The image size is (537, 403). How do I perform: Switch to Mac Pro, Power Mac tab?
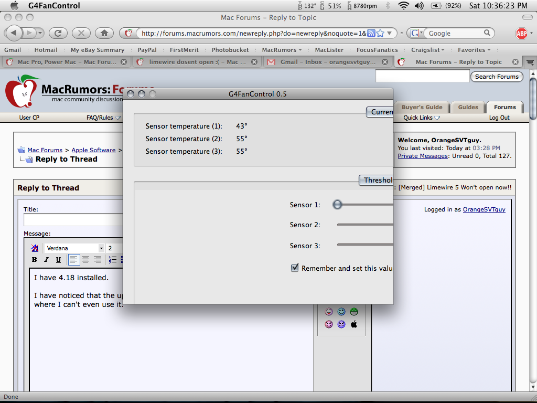[67, 62]
